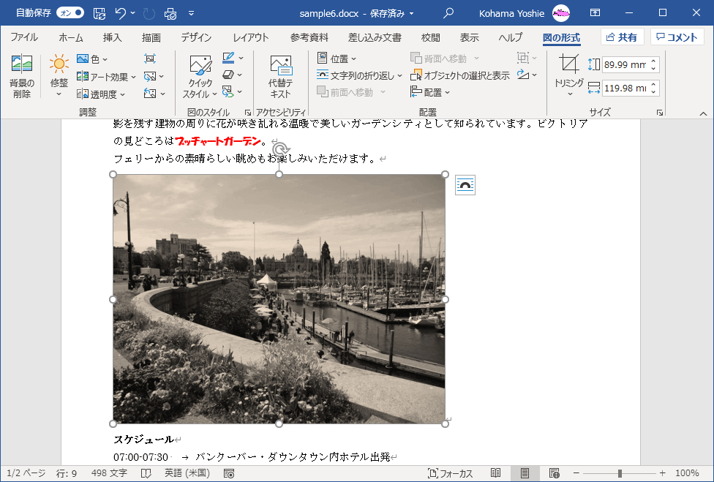Click the macro recording icon in status bar

229,473
